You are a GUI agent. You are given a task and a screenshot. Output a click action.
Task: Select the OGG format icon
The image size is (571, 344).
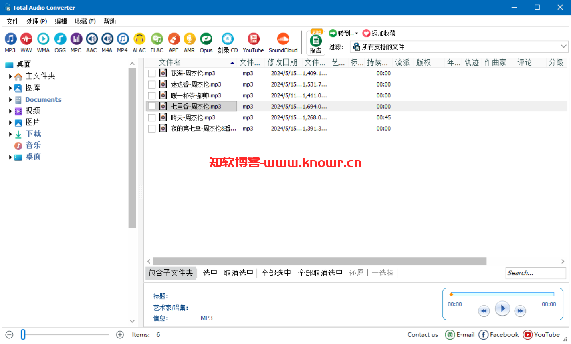coord(60,39)
